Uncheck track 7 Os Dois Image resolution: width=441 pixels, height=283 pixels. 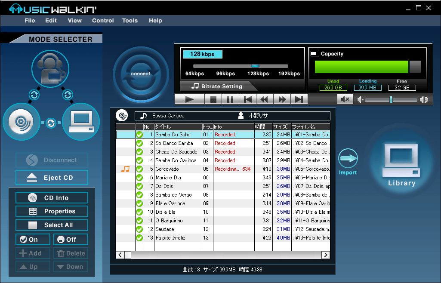coord(139,186)
